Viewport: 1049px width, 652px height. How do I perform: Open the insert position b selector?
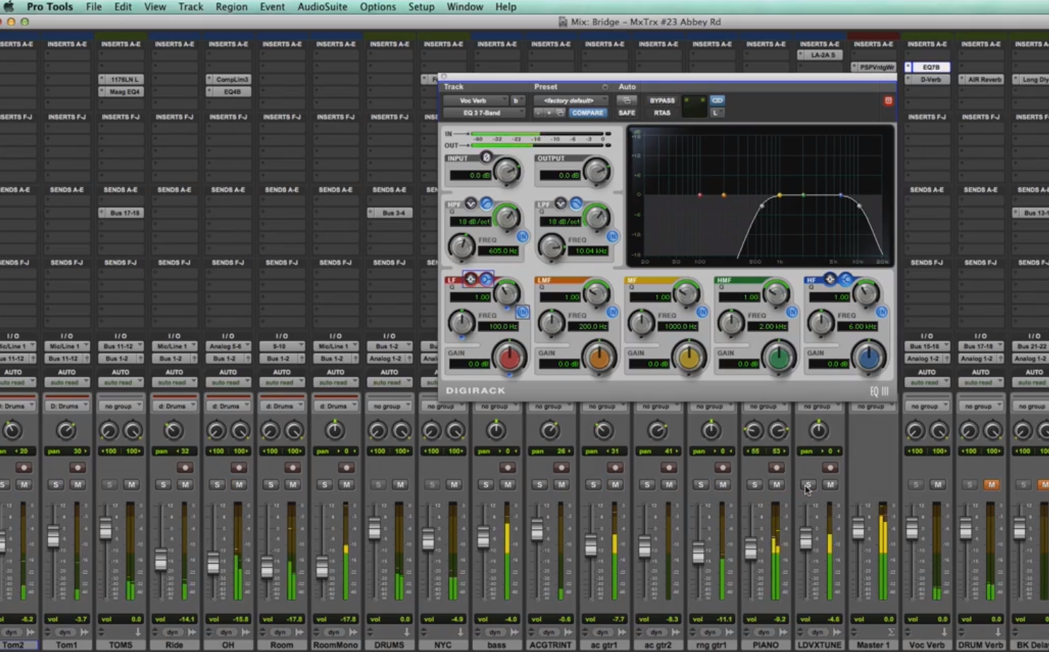coord(517,101)
